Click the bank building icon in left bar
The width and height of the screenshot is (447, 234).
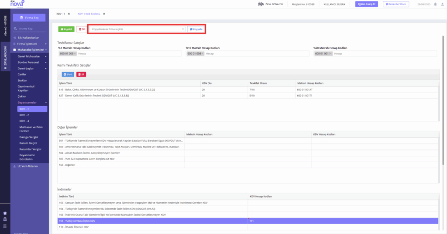5,219
